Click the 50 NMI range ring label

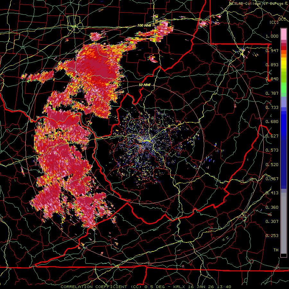coord(144,85)
